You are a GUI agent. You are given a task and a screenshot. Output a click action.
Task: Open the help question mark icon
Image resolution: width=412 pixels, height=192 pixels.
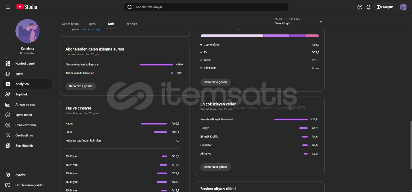pos(360,7)
